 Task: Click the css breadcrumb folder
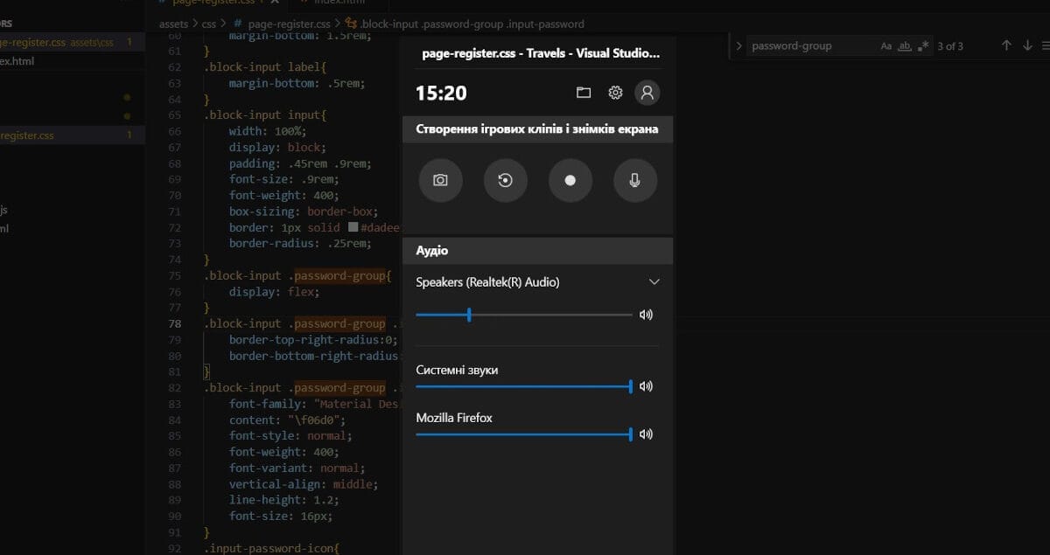208,24
